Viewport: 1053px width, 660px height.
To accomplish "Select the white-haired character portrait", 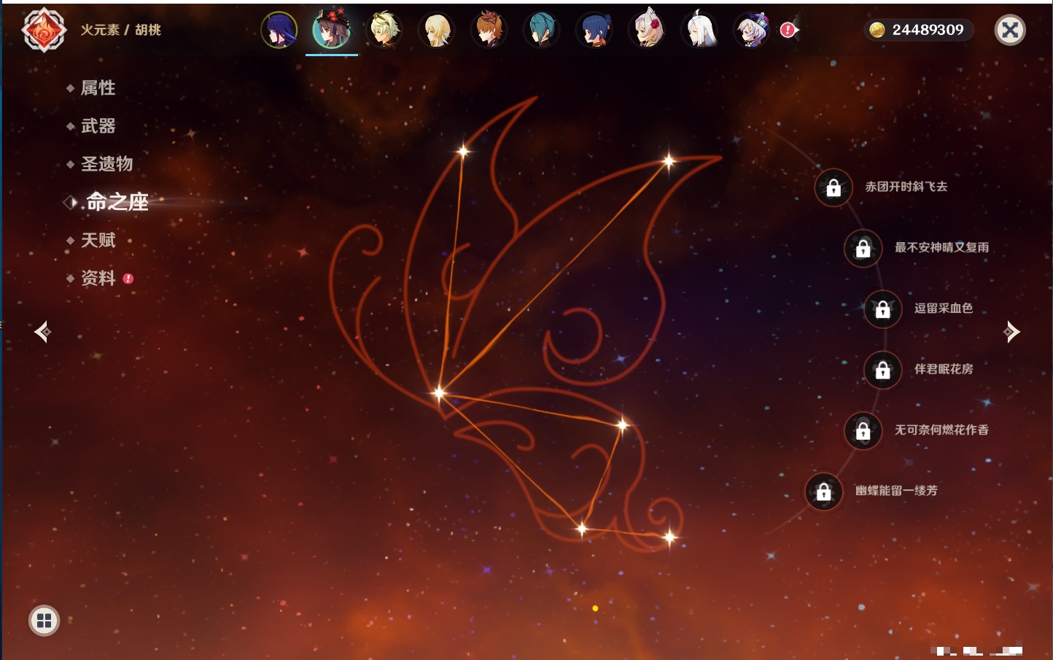I will click(x=699, y=30).
